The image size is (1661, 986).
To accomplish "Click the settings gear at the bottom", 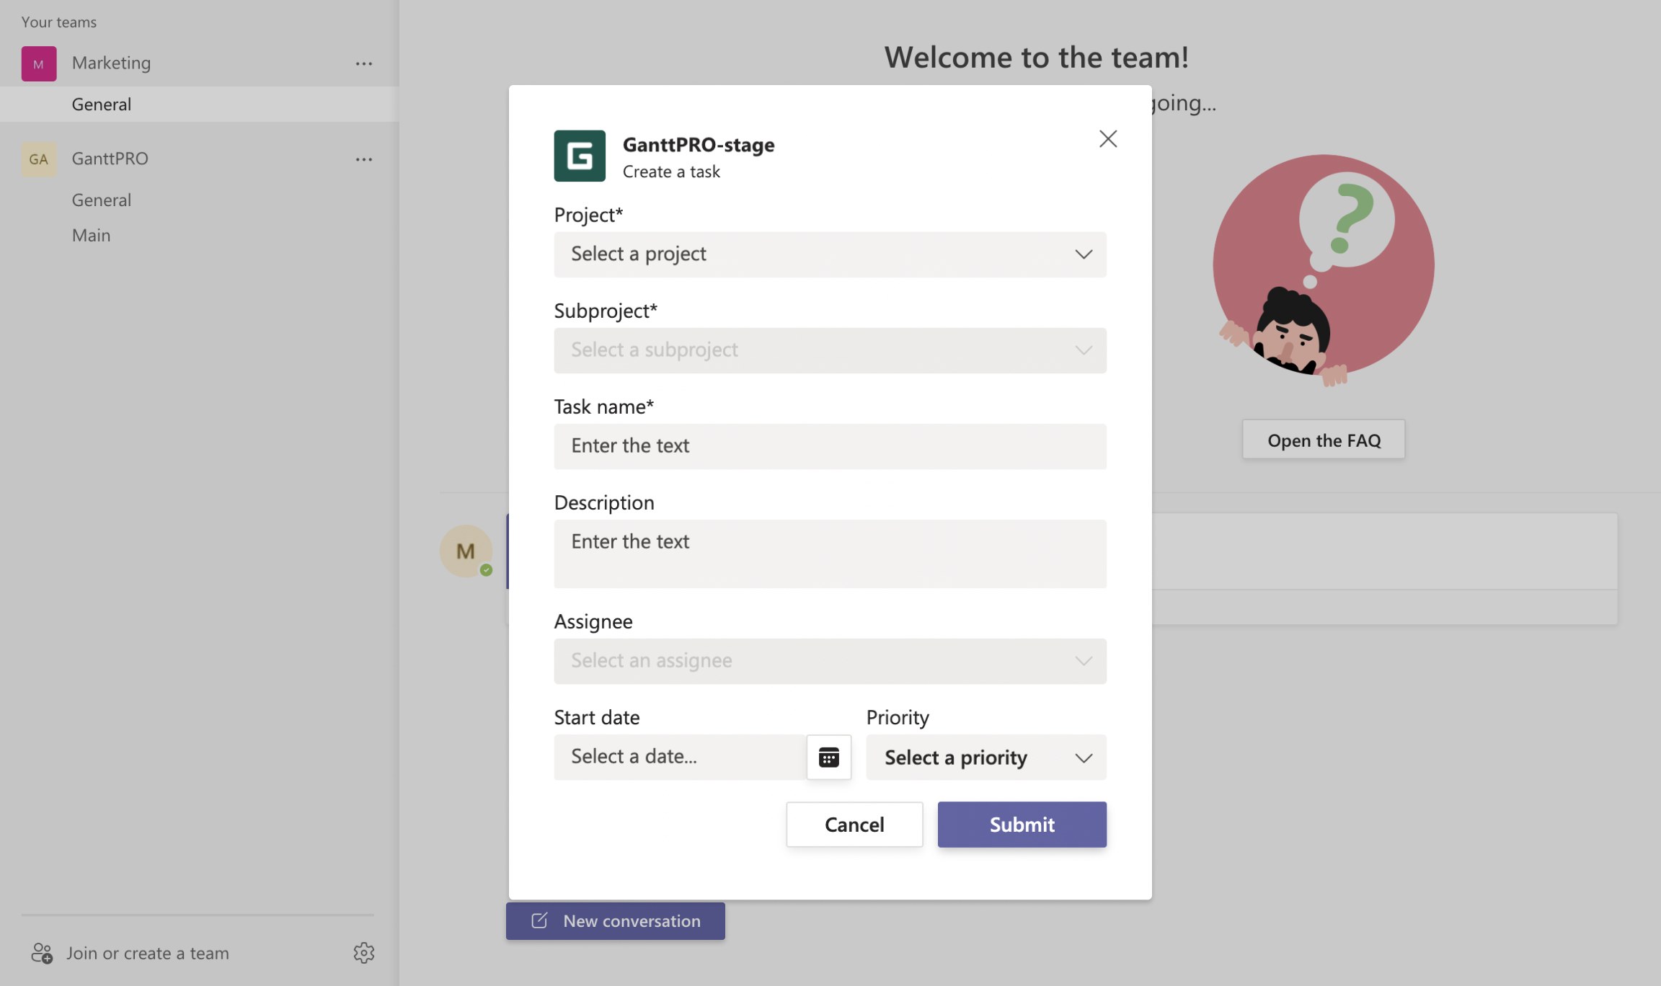I will (x=364, y=953).
